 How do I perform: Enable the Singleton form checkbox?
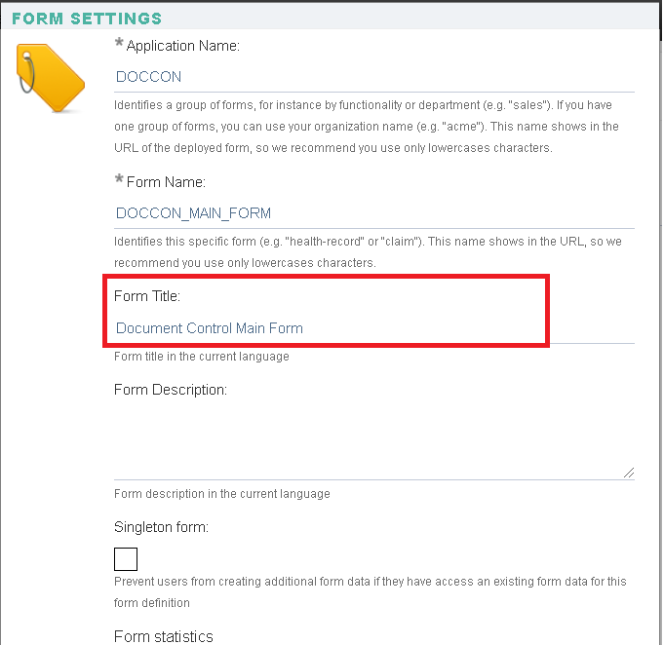[x=126, y=559]
